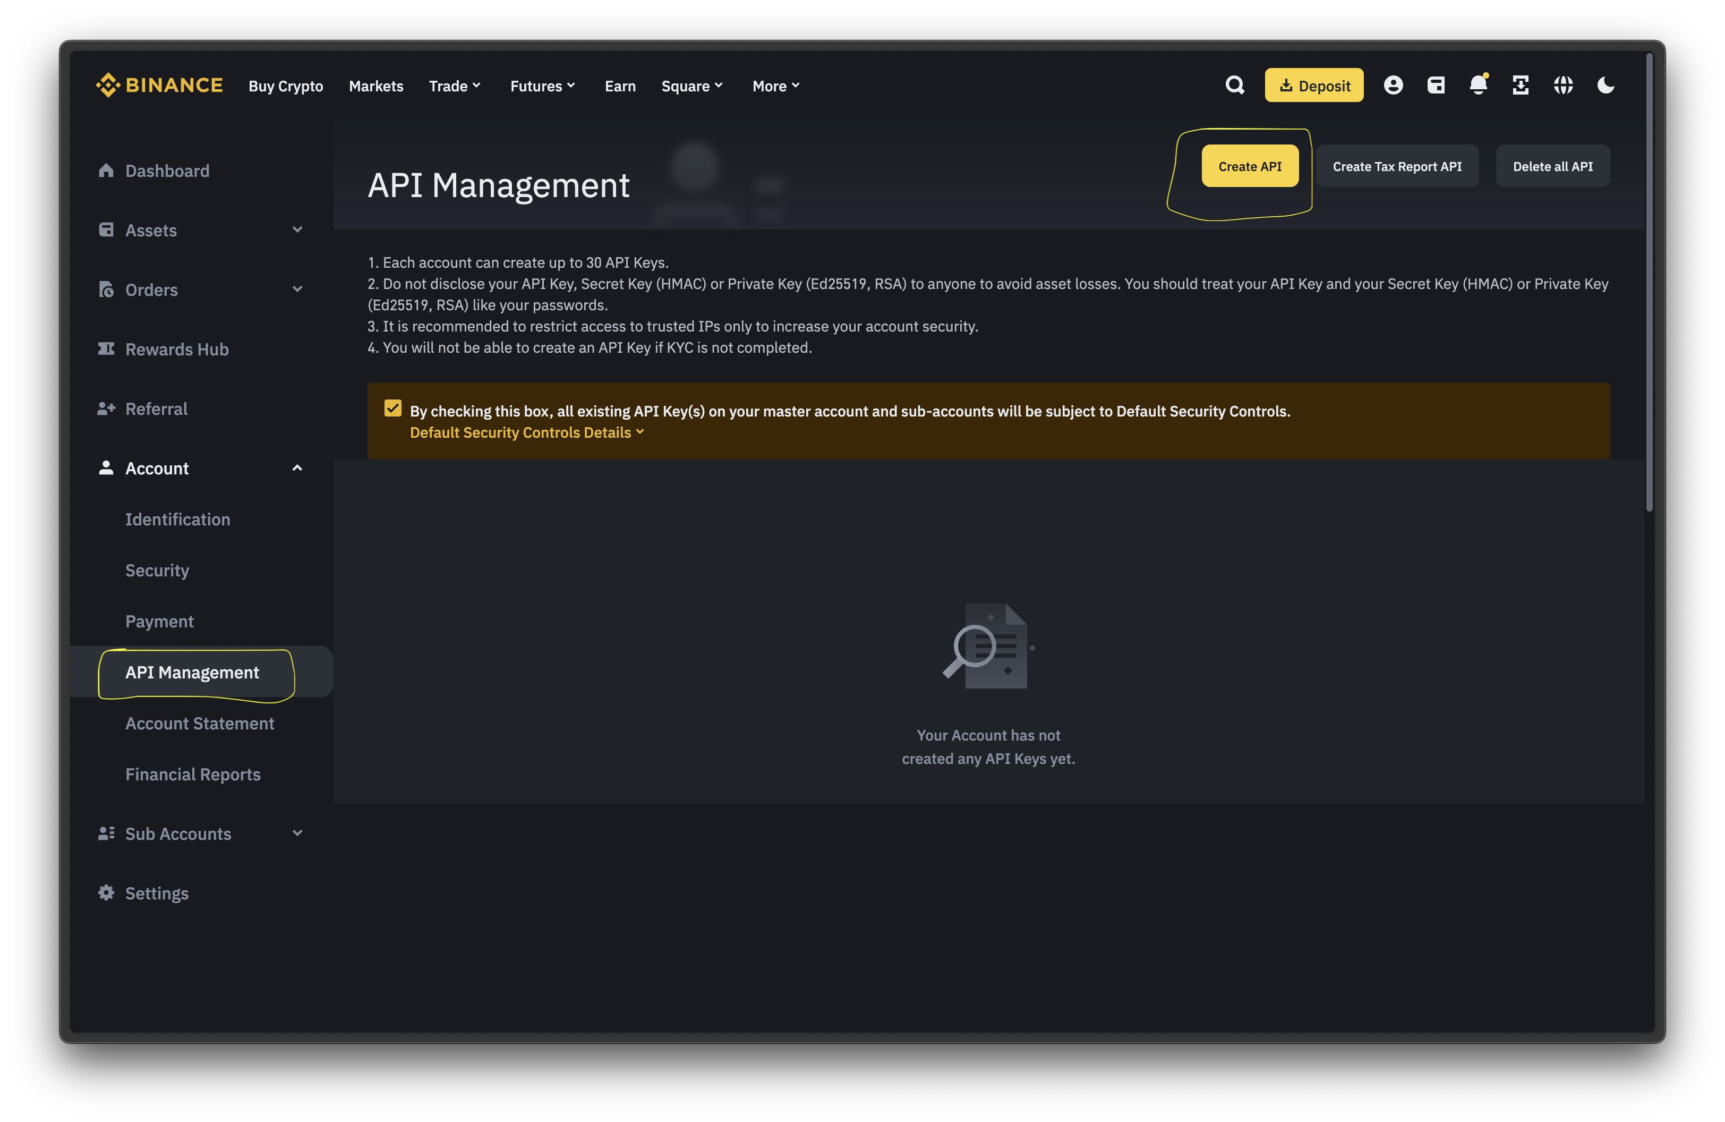
Task: Go to Buy Crypto
Action: [x=286, y=86]
